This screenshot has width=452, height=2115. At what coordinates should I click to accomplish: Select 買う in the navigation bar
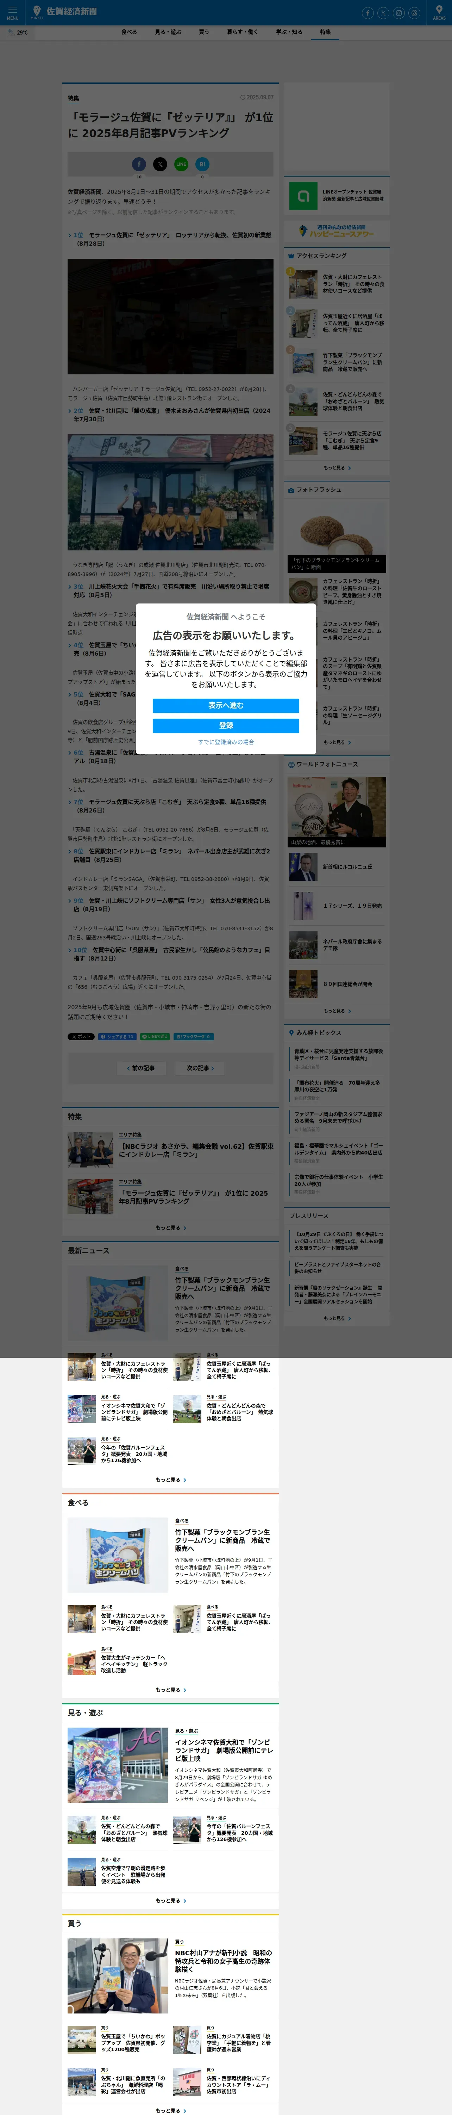[203, 32]
